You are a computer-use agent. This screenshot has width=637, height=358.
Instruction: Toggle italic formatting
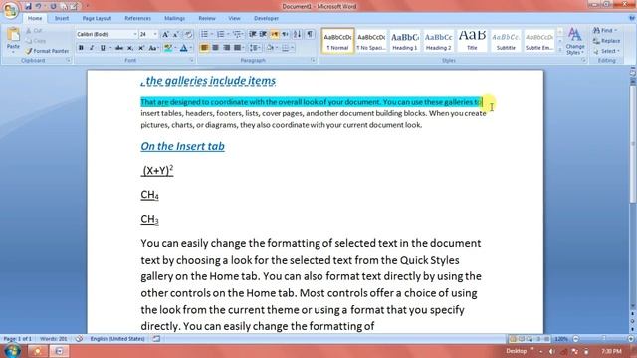point(92,48)
